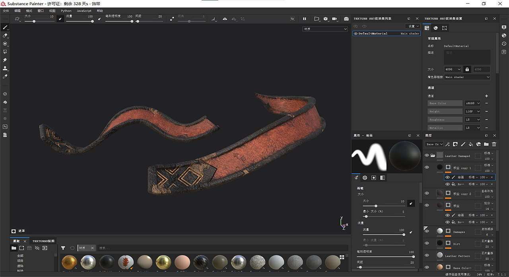Delete layer with trash can icon
This screenshot has height=277, width=509.
tap(494, 144)
